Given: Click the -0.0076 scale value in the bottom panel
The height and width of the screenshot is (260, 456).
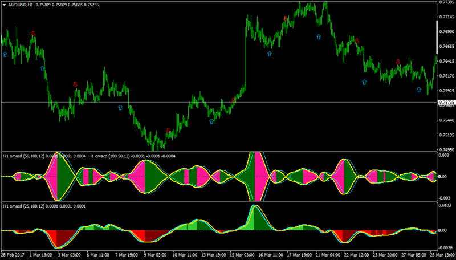Looking at the screenshot, I should tap(445, 248).
